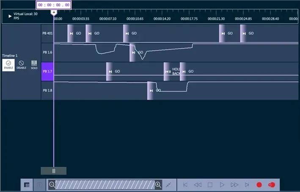
Task: Select the HOLD BACK event on PB 1.7
Action: coord(172,72)
